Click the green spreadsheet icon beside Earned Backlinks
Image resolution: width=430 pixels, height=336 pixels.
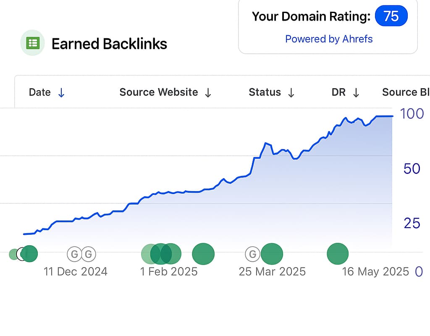(x=32, y=43)
